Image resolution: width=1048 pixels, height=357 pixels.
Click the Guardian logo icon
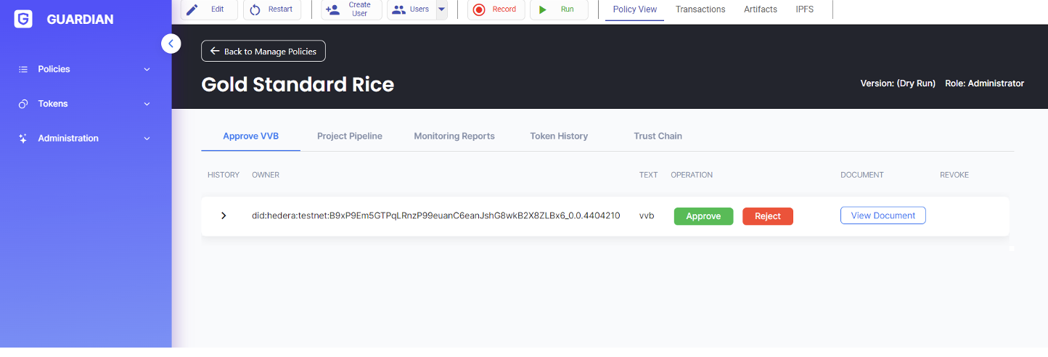coord(23,20)
